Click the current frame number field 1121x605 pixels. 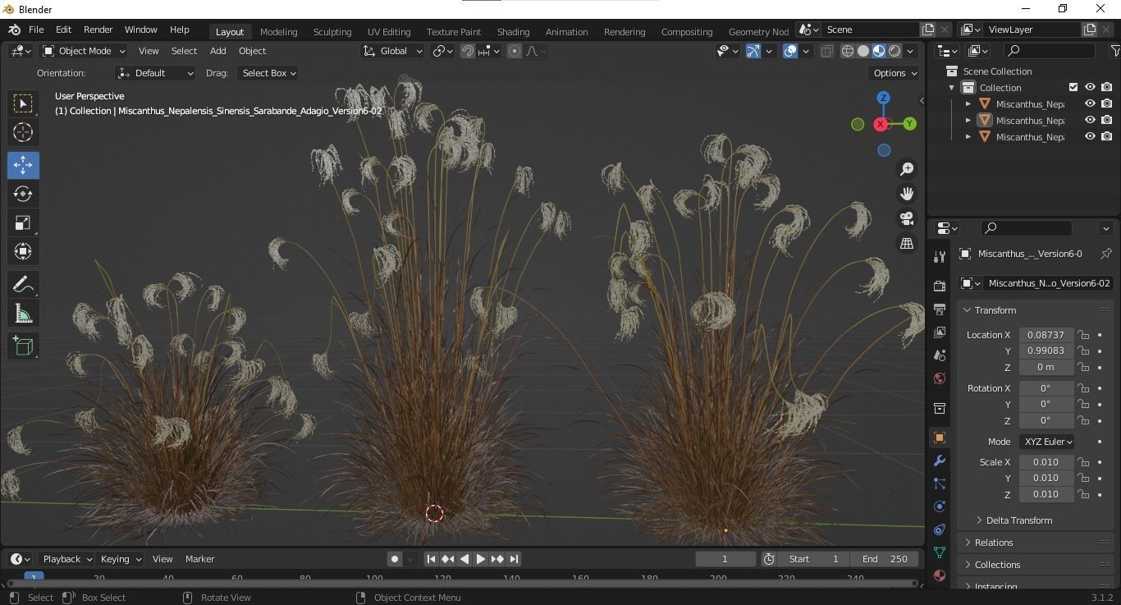(725, 559)
